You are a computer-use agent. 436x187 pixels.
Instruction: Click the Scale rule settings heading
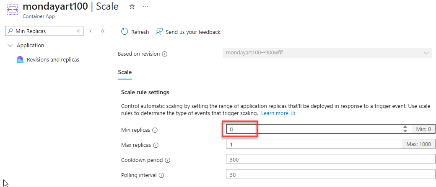point(145,92)
